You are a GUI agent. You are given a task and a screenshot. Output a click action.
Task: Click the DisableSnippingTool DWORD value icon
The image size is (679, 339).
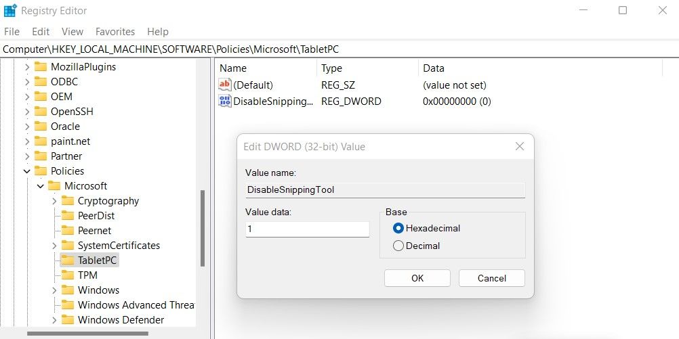point(225,101)
